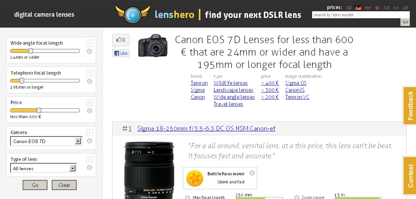
Task: Open the Feedback side tab
Action: 410,105
